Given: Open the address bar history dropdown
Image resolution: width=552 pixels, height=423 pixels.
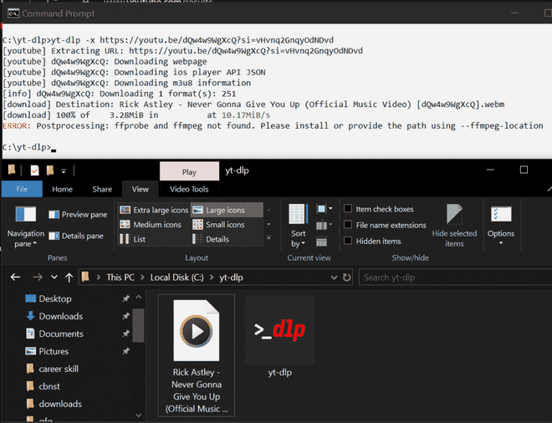Looking at the screenshot, I should click(x=334, y=278).
